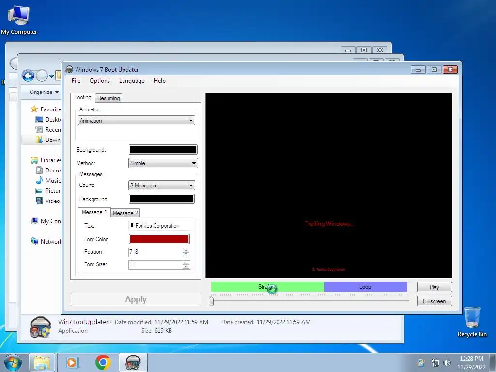Click the Play button

[434, 287]
